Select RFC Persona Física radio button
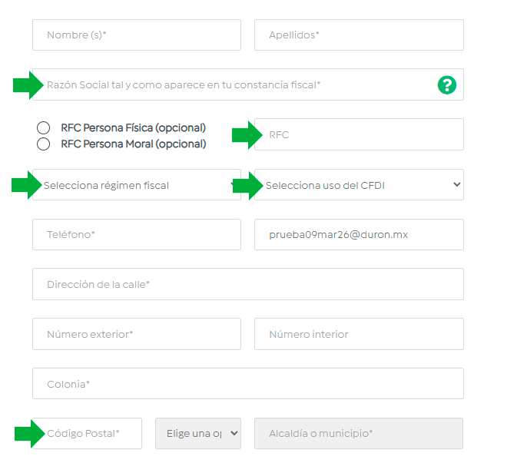 44,127
